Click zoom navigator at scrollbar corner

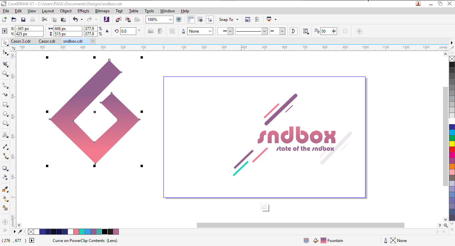pyautogui.click(x=446, y=225)
